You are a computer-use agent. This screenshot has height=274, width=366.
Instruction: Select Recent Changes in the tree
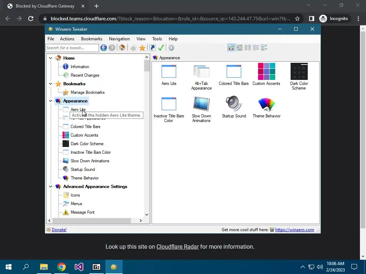[85, 75]
